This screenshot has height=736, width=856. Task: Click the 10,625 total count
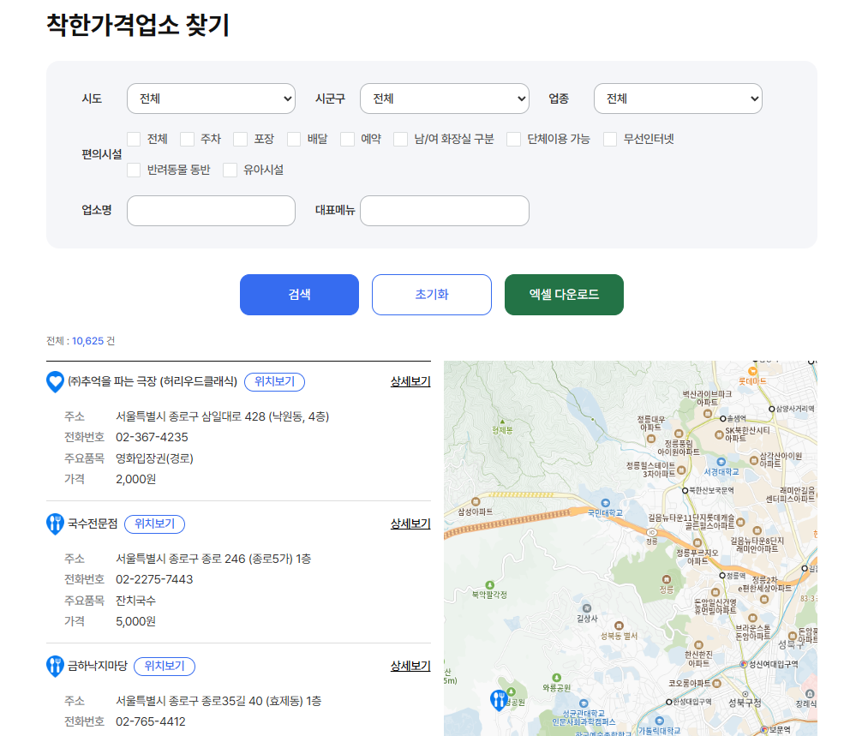[88, 341]
